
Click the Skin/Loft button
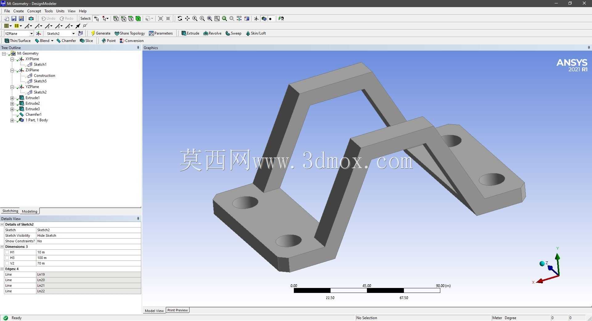point(256,33)
